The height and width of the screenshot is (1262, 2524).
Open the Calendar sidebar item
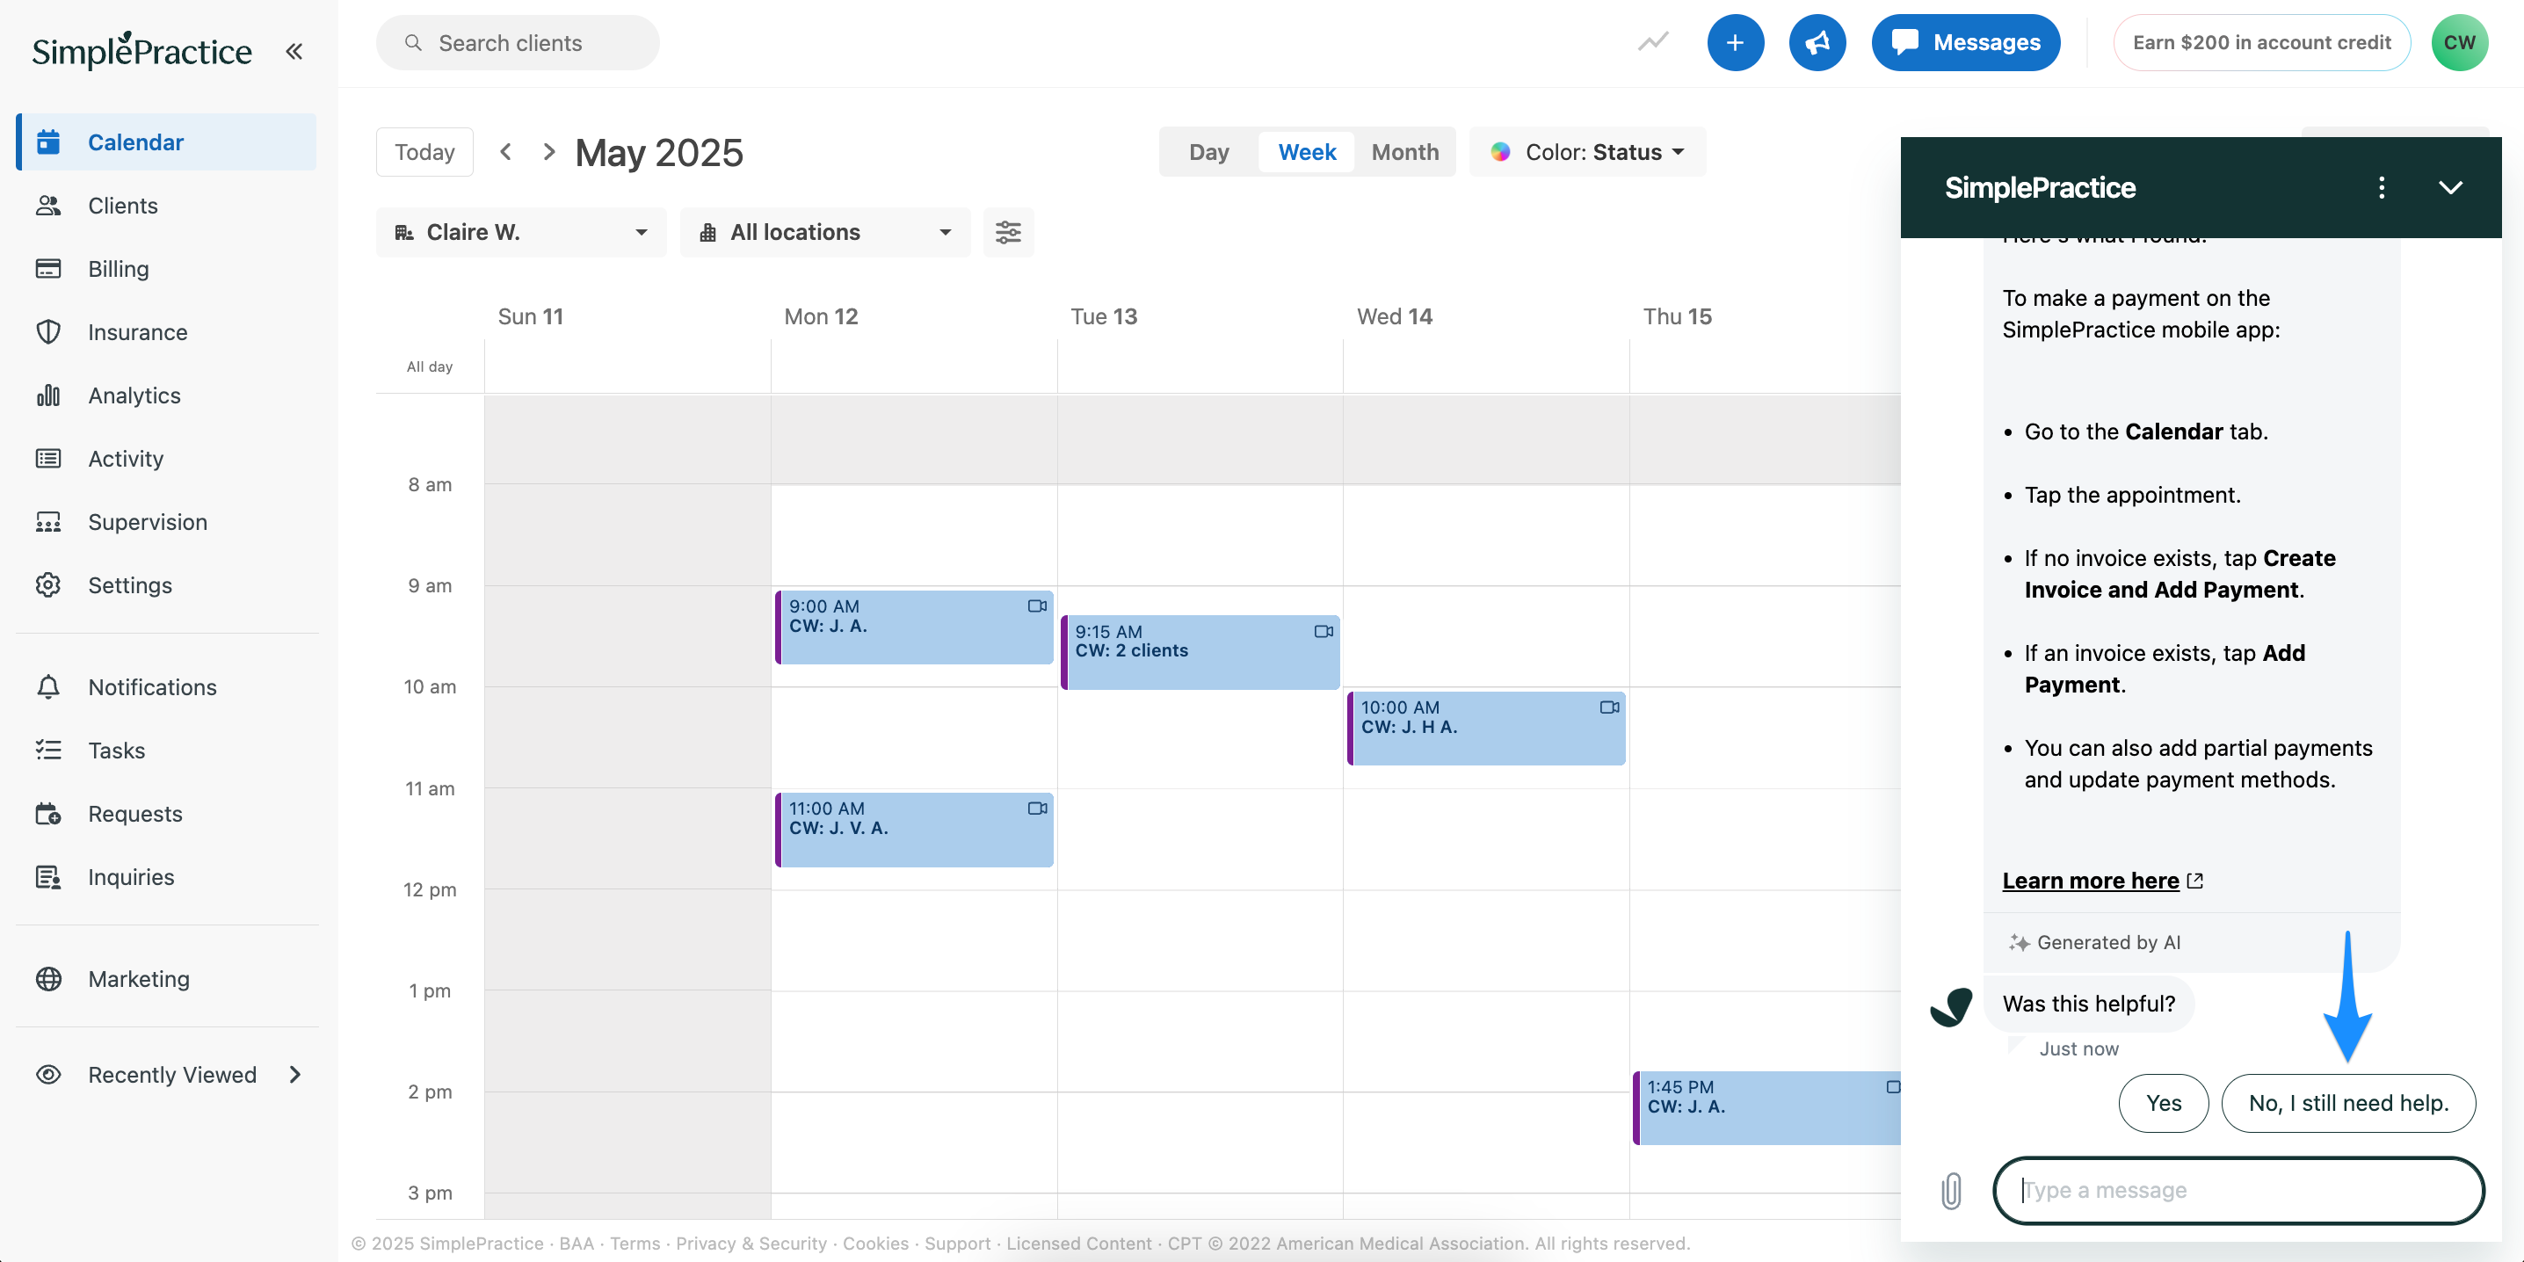167,142
